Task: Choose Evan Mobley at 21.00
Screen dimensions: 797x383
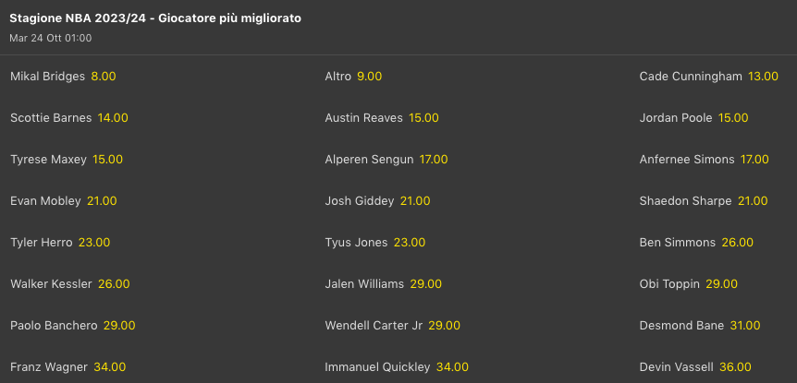Action: pyautogui.click(x=102, y=201)
